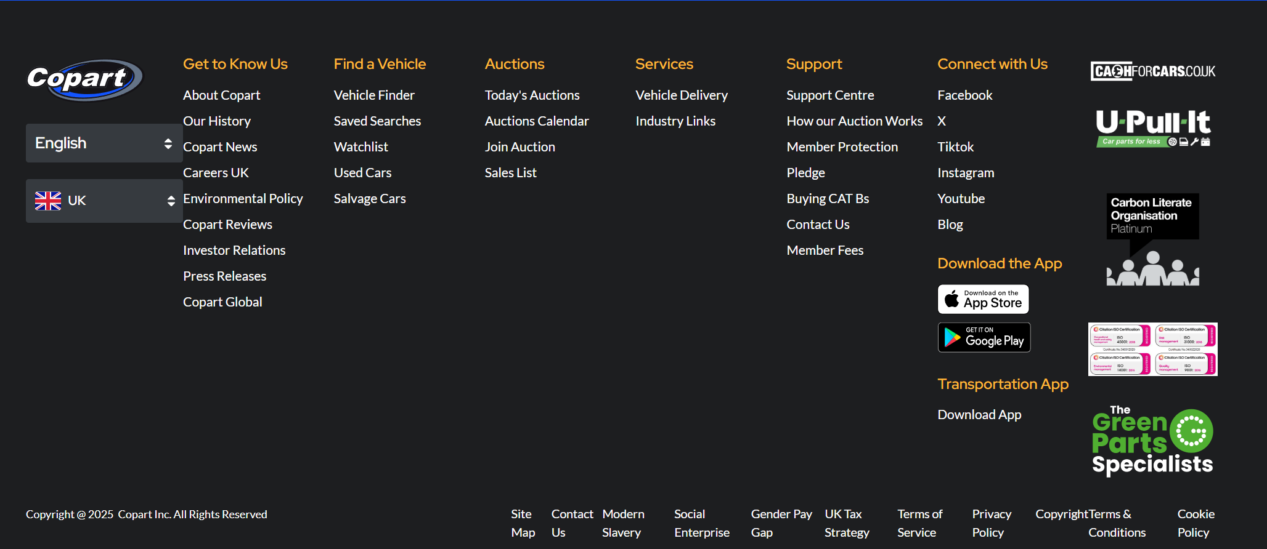Browse Used Cars
The height and width of the screenshot is (549, 1267).
point(362,173)
